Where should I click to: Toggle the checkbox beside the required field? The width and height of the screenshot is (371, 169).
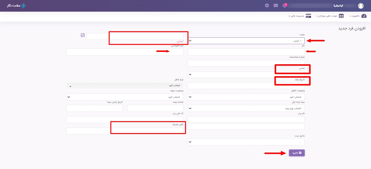pos(83,35)
